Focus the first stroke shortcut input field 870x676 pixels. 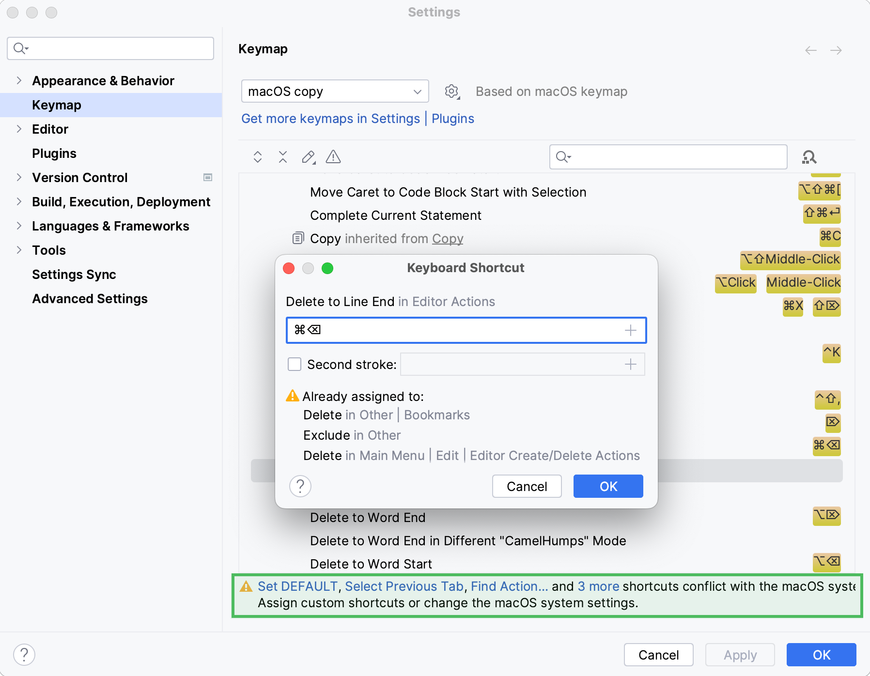(x=466, y=330)
